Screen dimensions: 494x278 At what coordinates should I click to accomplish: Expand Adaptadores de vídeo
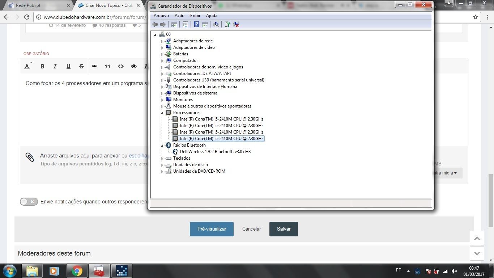click(x=162, y=47)
